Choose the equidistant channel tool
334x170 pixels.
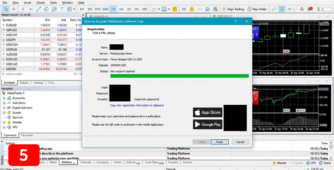click(46, 9)
